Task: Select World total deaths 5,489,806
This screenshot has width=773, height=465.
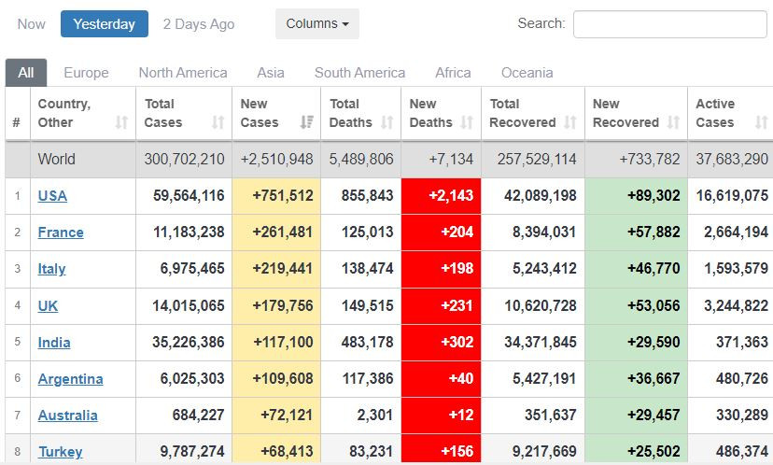Action: click(x=361, y=159)
